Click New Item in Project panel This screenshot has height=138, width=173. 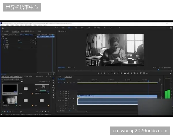[45, 112]
